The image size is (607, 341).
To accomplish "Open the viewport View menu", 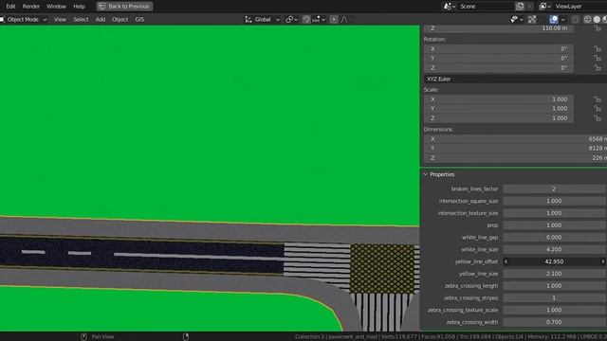I will click(x=60, y=19).
